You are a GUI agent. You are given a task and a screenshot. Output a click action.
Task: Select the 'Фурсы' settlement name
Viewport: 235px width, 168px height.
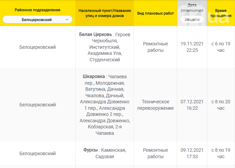click(x=91, y=150)
